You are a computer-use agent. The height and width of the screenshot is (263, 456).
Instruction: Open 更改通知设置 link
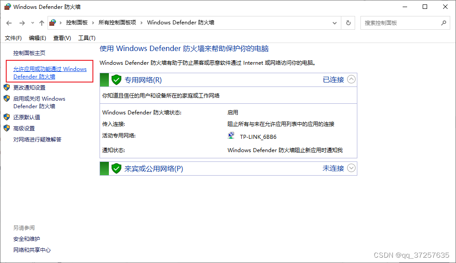click(x=29, y=88)
